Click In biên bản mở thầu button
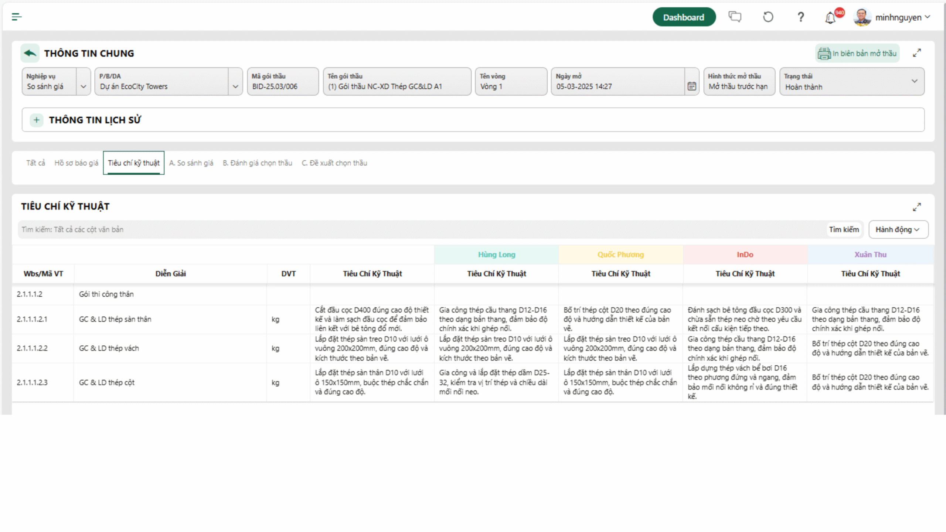 (x=857, y=54)
